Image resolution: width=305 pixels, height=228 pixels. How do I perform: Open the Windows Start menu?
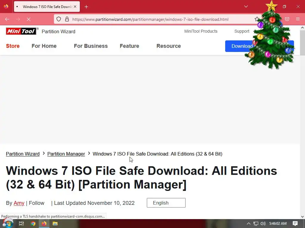click(x=8, y=224)
